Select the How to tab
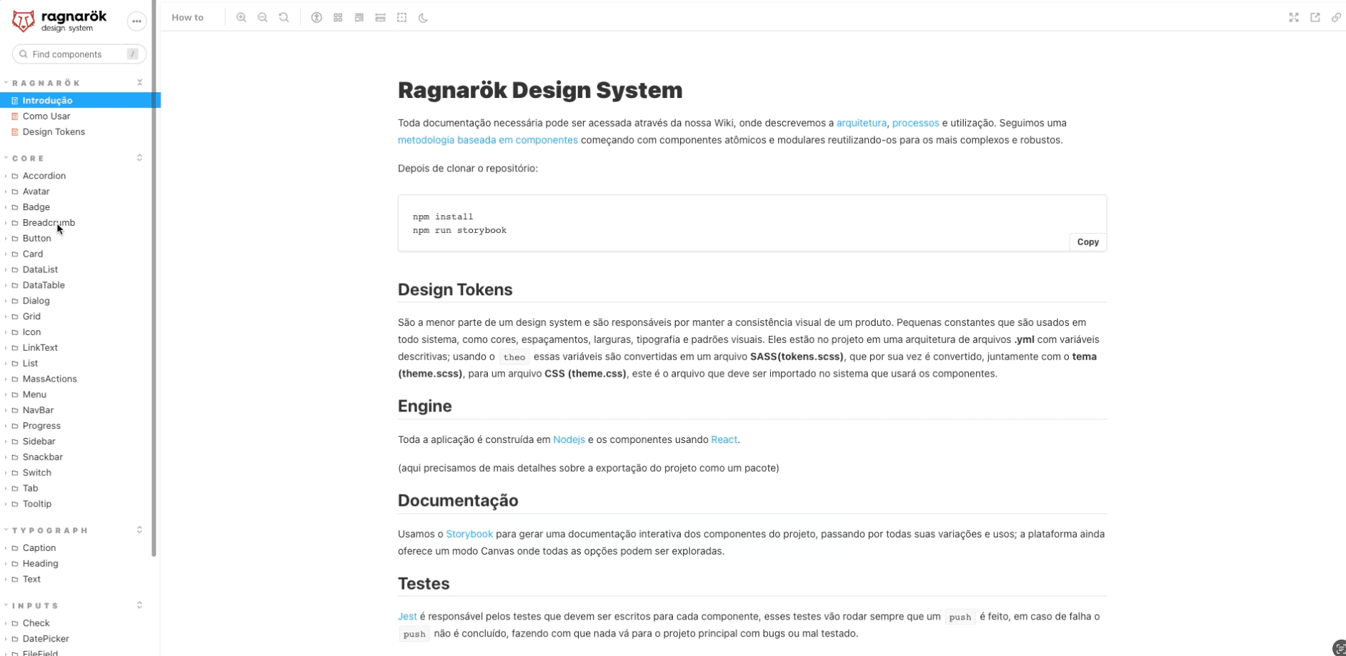Image resolution: width=1346 pixels, height=656 pixels. [188, 18]
